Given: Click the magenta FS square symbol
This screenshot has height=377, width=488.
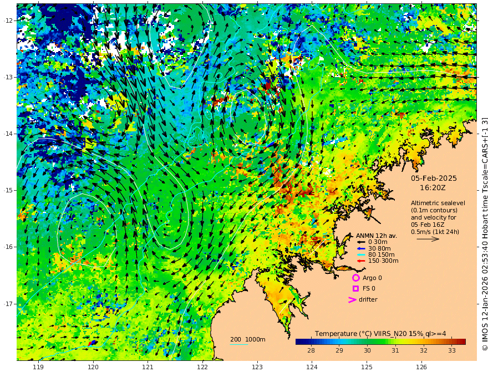Looking at the screenshot, I should [x=355, y=289].
